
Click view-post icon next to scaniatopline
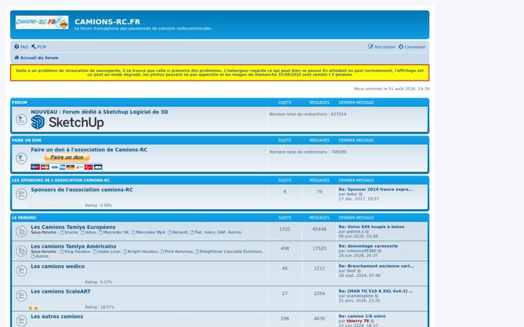coord(377,296)
